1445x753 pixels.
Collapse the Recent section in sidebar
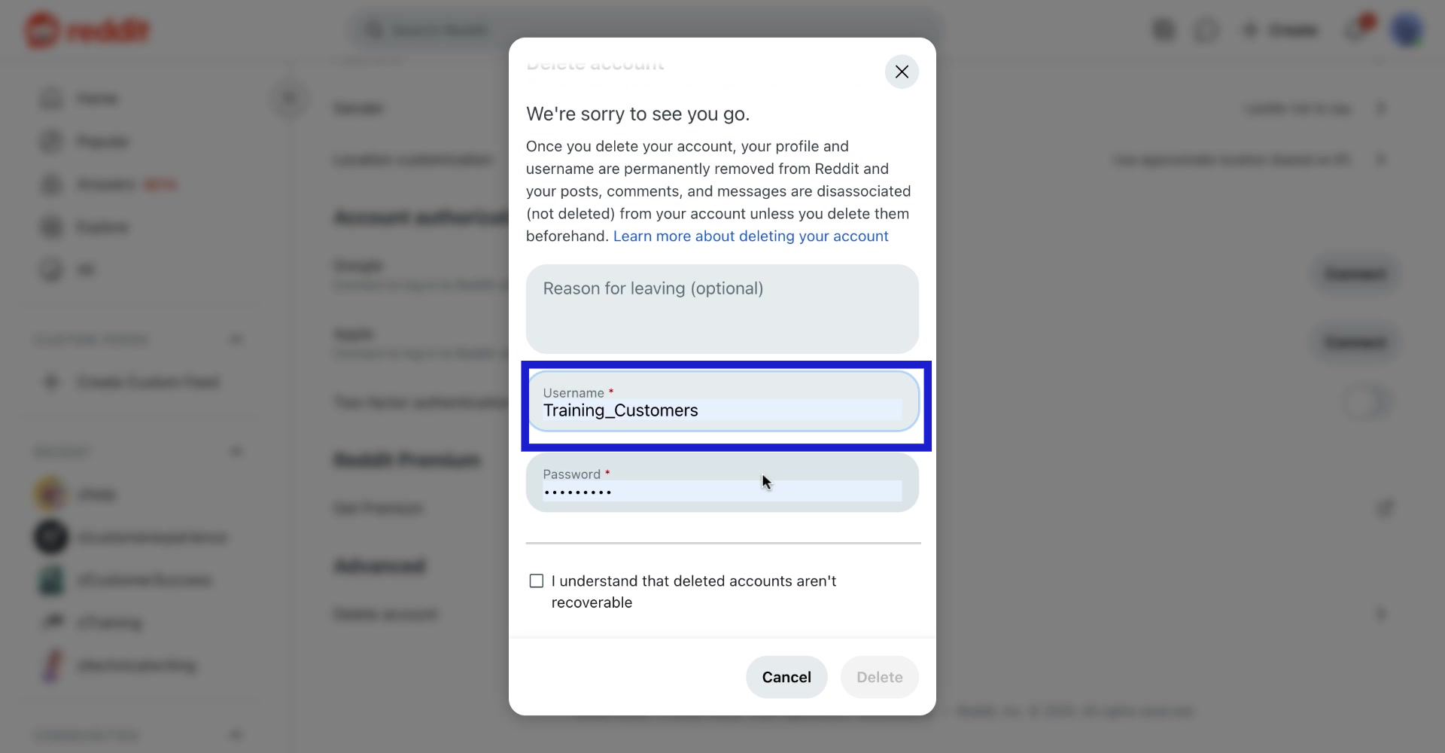point(236,452)
